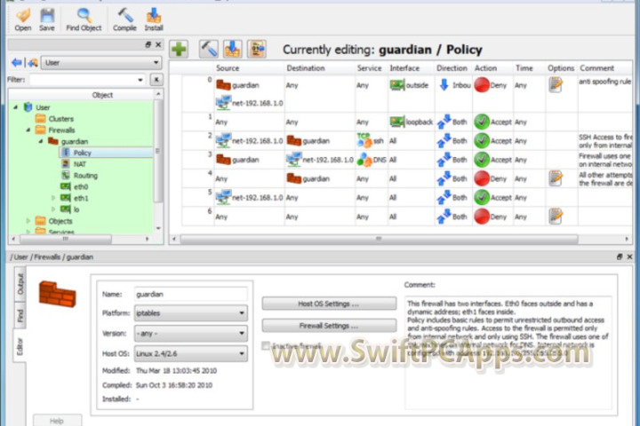Select the eth0 interface in the tree
The height and width of the screenshot is (426, 640).
point(80,186)
